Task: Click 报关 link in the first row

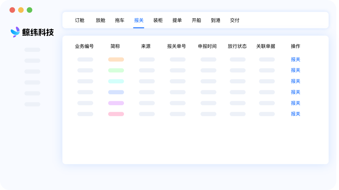Action: point(296,59)
